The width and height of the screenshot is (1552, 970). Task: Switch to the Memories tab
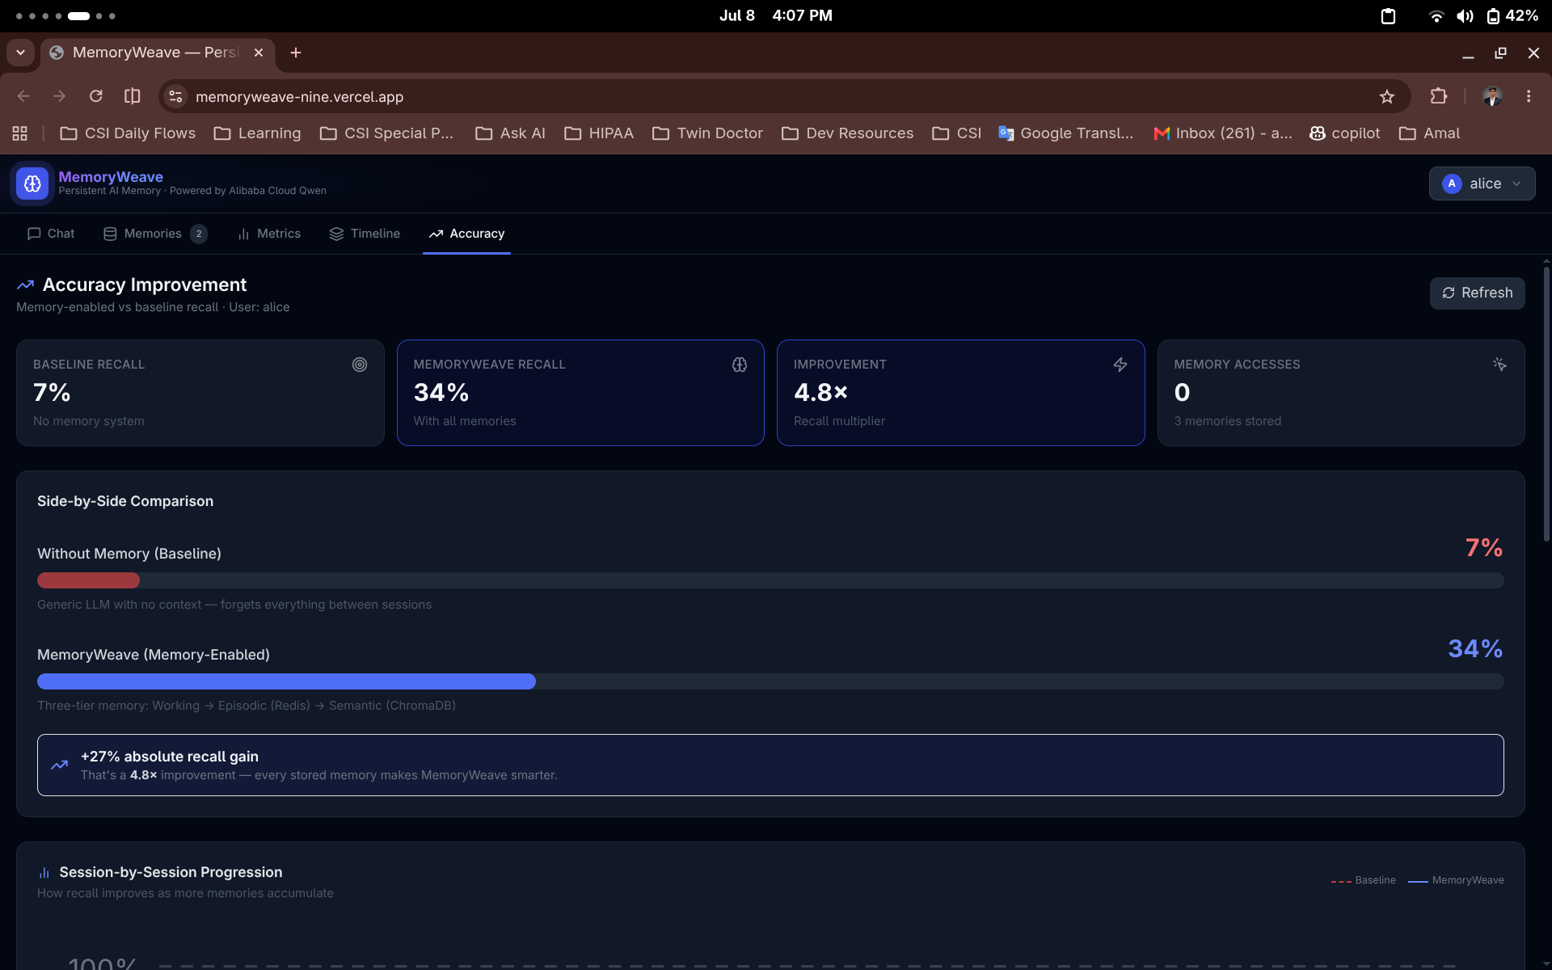tap(155, 234)
